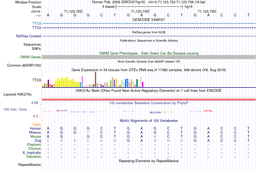256x171 pixels.
Task: Select the Common dbSNP(155) track label
Action: pos(24,65)
